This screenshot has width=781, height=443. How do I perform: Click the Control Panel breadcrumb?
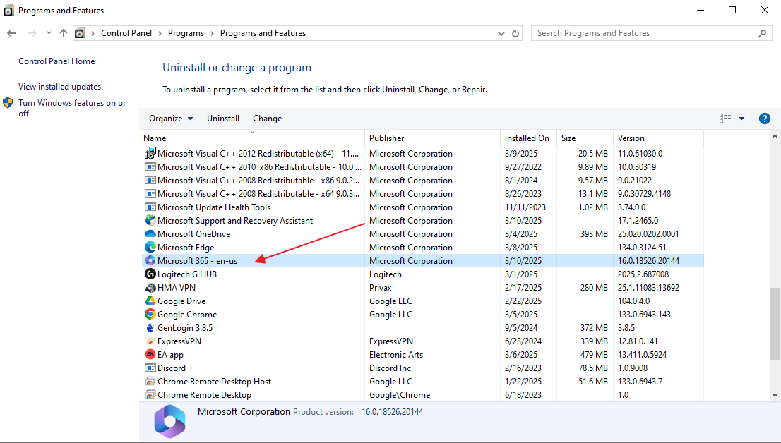(x=126, y=33)
